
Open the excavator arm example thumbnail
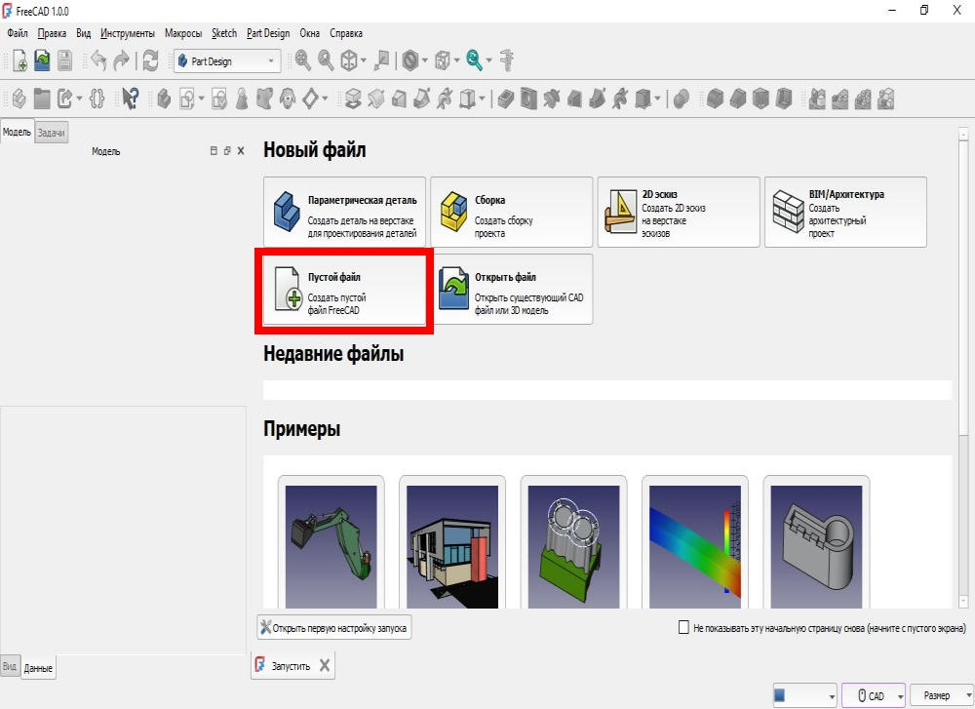331,544
